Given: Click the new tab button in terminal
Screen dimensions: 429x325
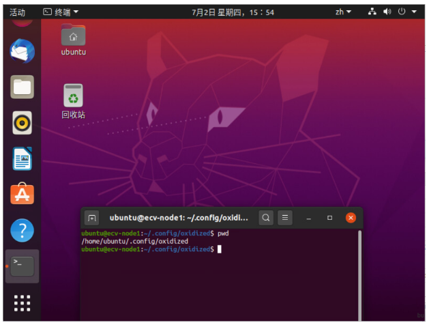Looking at the screenshot, I should (92, 218).
